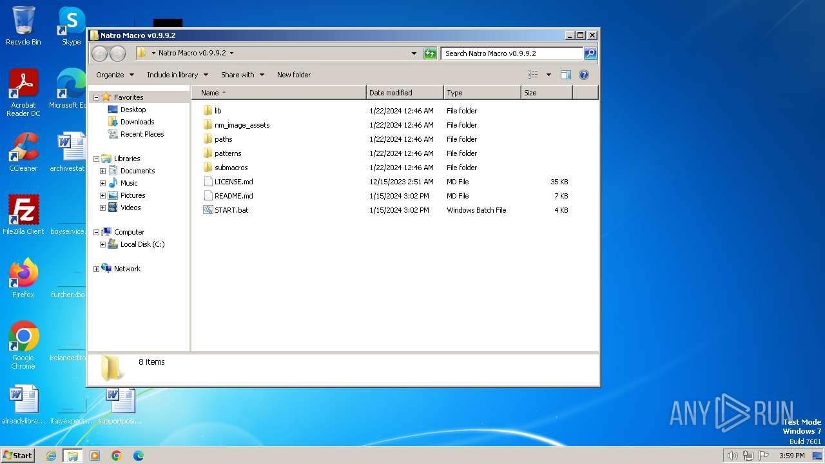Select the patterns folder icon
The image size is (825, 464).
point(208,153)
